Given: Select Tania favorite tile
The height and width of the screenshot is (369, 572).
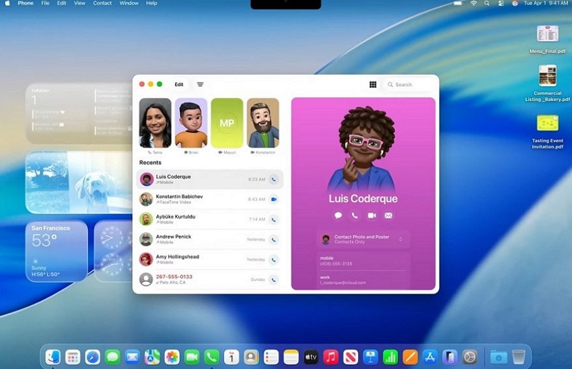Looking at the screenshot, I should coord(155,123).
